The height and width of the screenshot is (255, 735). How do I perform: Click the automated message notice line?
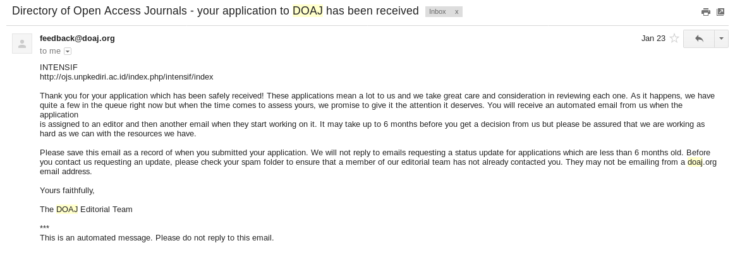coord(157,238)
